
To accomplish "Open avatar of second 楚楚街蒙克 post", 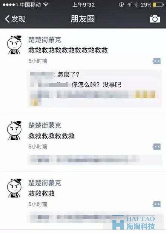I will tap(14, 131).
